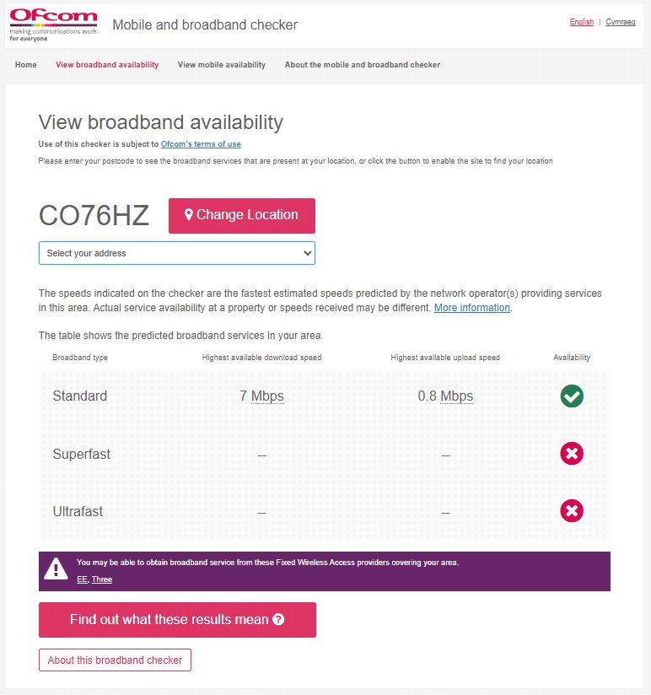Click the location pin icon

[x=189, y=215]
